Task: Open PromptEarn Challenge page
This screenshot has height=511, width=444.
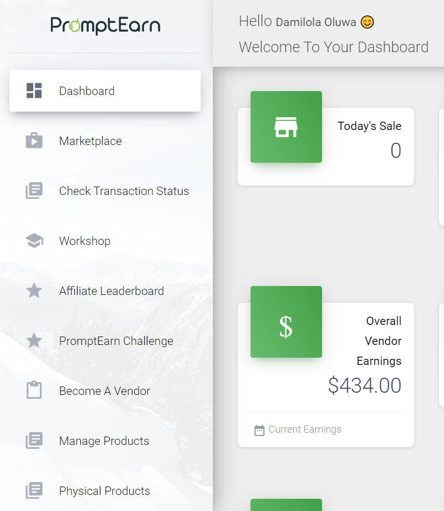Action: pyautogui.click(x=105, y=340)
